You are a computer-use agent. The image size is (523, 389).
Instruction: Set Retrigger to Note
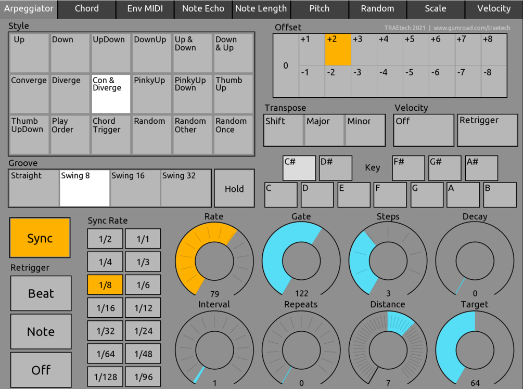(41, 331)
